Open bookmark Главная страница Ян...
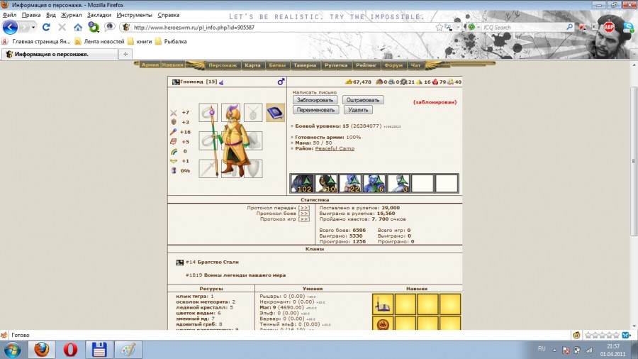 point(36,42)
